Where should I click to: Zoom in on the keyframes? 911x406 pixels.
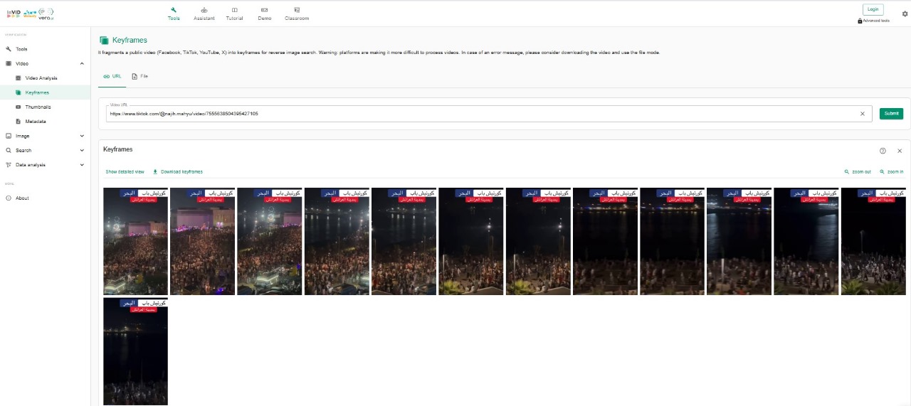891,172
